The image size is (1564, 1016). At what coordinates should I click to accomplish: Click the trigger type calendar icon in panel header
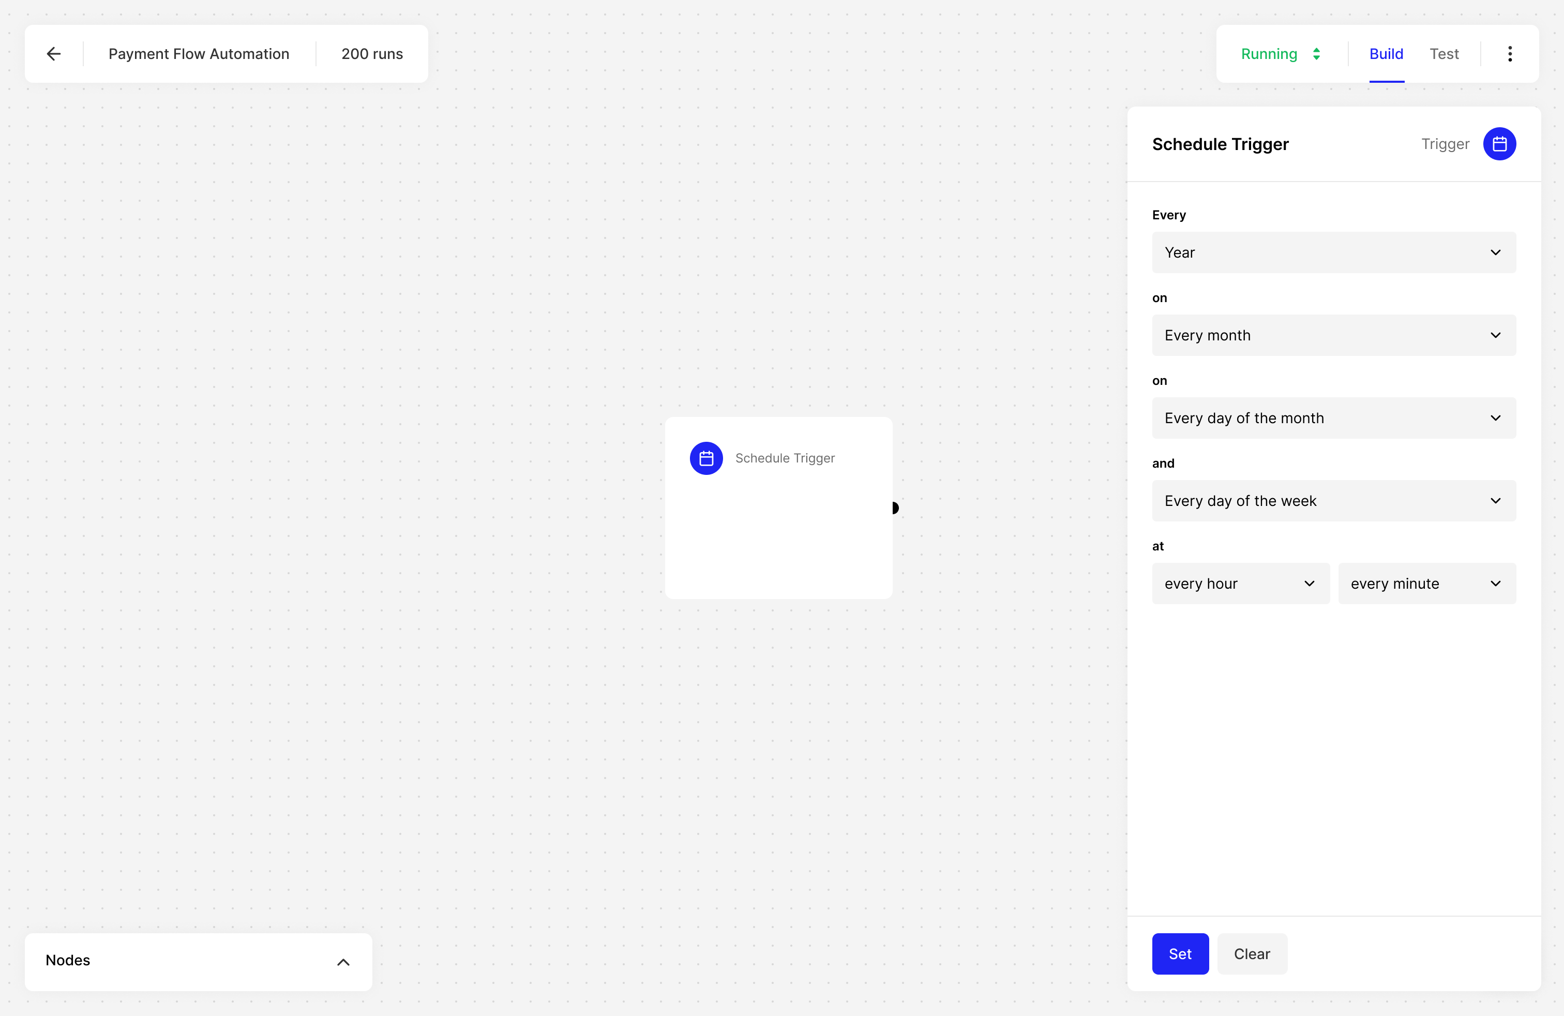1500,144
